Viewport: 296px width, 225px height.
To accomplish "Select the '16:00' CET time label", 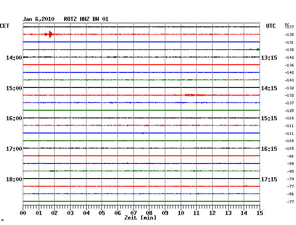I will (14, 118).
